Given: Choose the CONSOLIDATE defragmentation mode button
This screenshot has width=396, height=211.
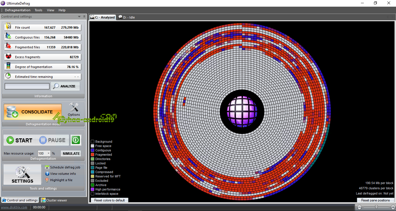Looking at the screenshot, I should (33, 112).
